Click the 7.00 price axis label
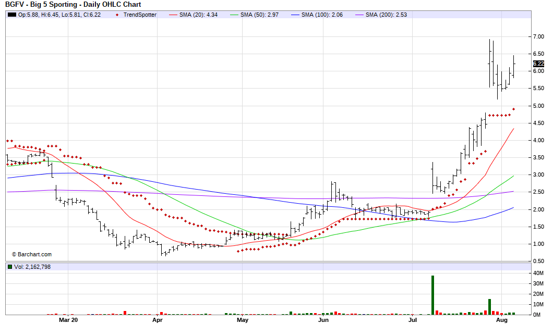The height and width of the screenshot is (336, 553). click(x=538, y=36)
